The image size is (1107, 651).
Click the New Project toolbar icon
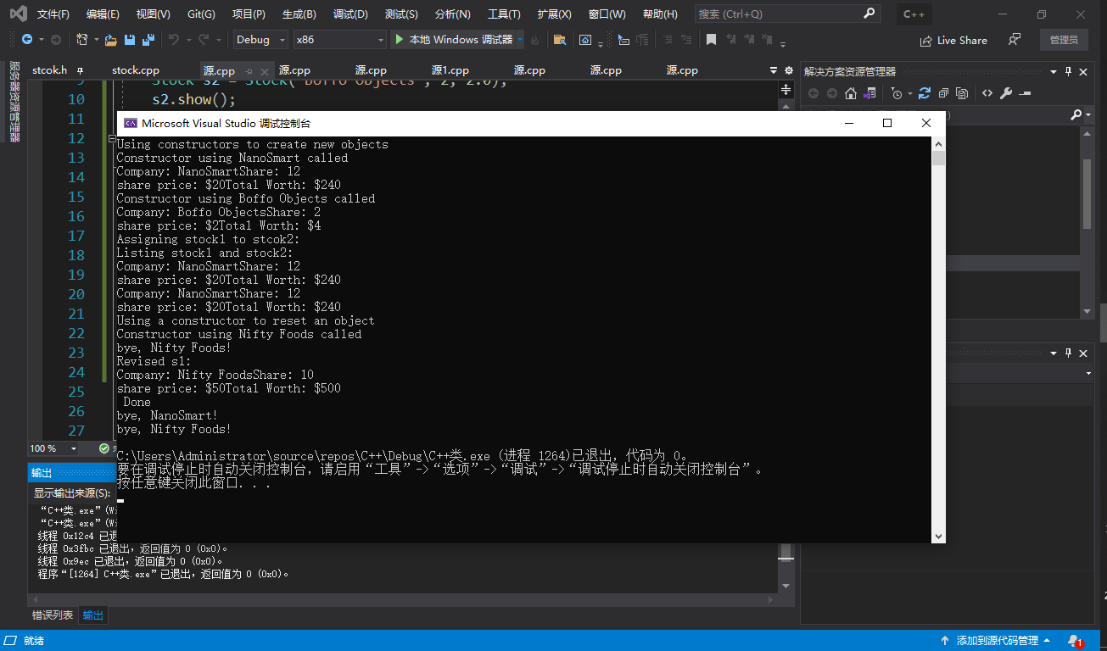81,40
